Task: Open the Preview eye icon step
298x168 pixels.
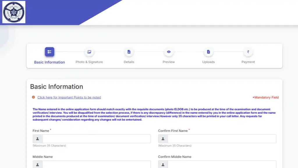Action: [x=168, y=52]
